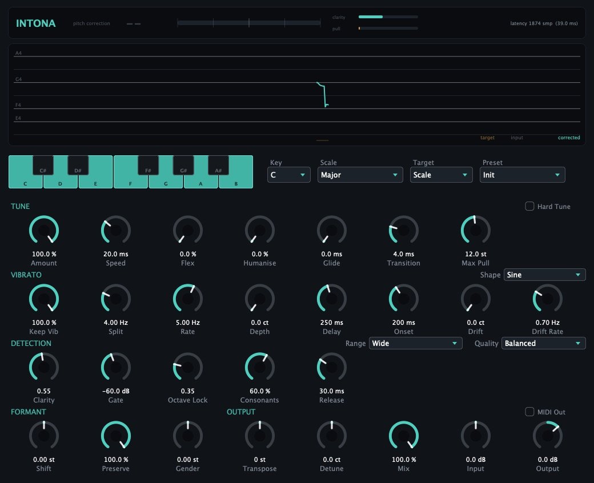The height and width of the screenshot is (483, 594).
Task: Click the Release knob at 30.0 ms
Action: 331,367
